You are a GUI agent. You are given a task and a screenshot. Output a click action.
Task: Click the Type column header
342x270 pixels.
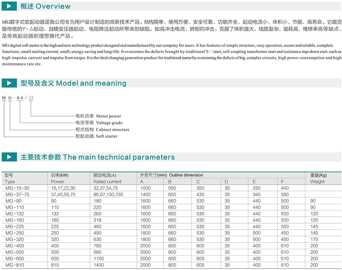click(10, 181)
